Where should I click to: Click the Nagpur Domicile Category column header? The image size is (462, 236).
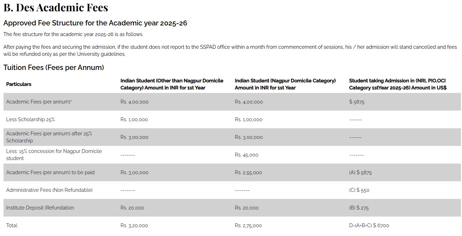click(285, 84)
